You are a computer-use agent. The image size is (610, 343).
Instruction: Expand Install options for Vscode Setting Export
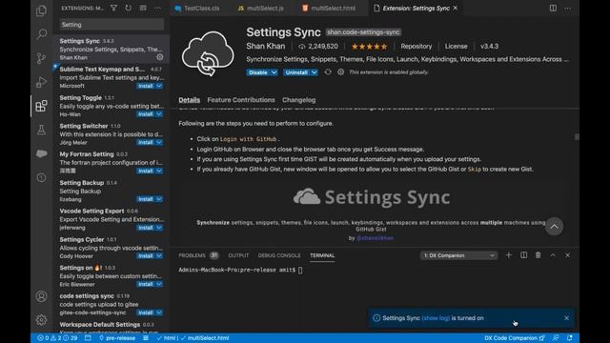(x=159, y=228)
